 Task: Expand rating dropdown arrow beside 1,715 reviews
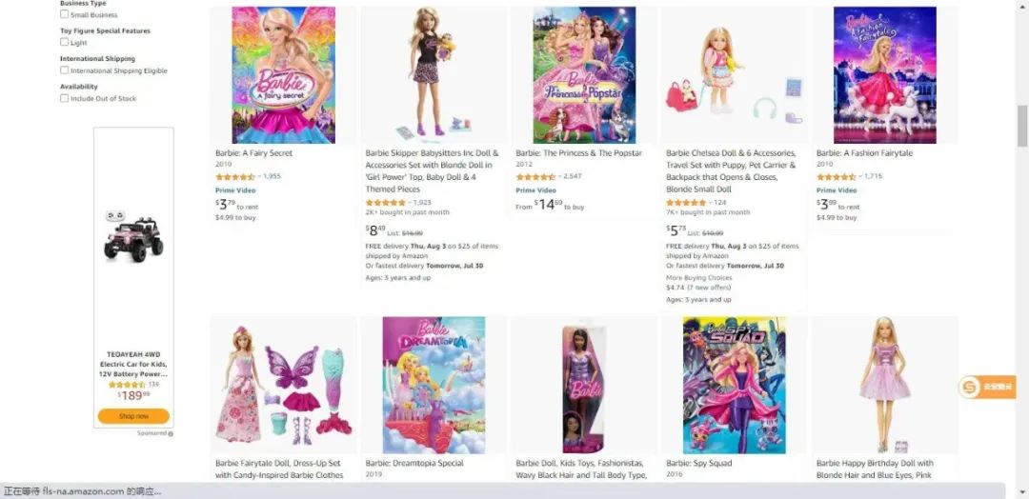[860, 177]
